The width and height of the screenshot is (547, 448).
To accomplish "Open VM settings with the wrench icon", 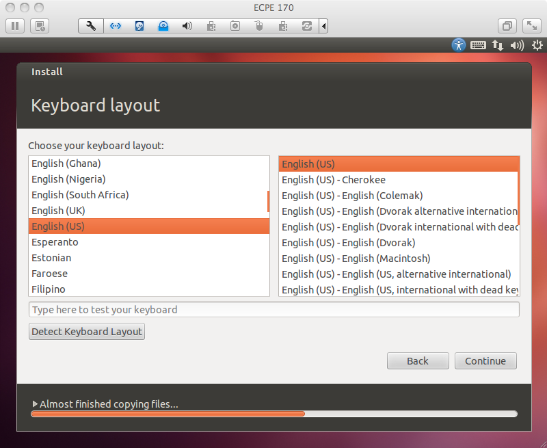I will pyautogui.click(x=90, y=25).
